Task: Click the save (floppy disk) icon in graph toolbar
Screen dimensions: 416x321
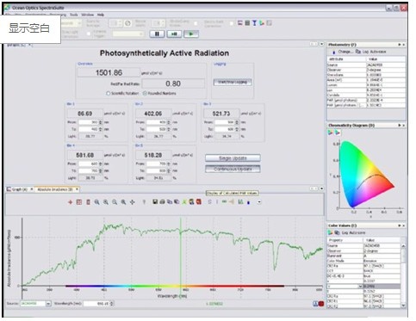Action: tap(155, 202)
